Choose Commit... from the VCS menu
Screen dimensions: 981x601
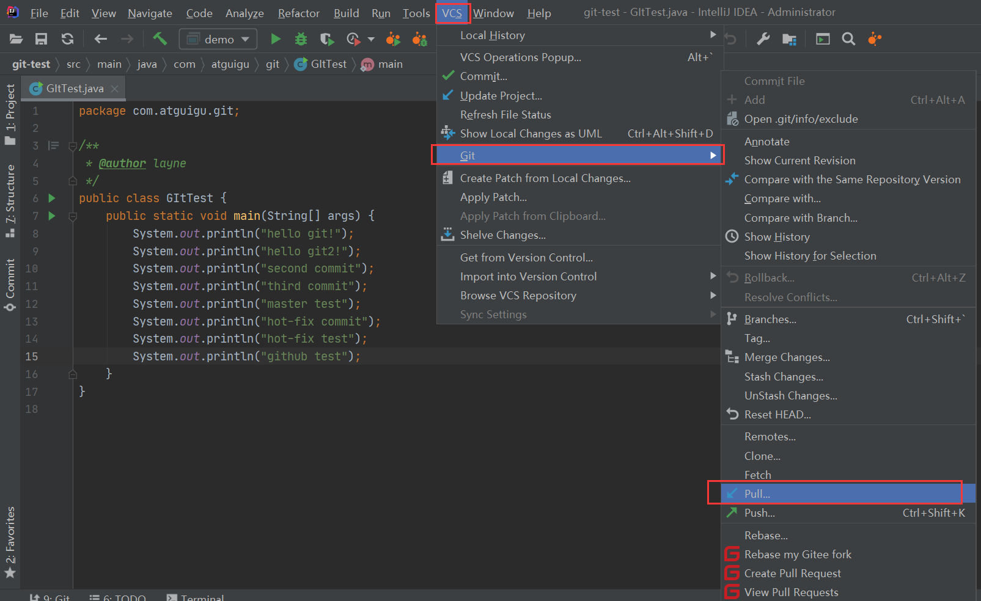578,76
